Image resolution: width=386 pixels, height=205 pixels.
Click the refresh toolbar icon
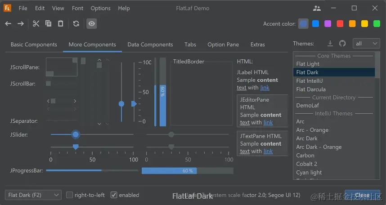(76, 24)
